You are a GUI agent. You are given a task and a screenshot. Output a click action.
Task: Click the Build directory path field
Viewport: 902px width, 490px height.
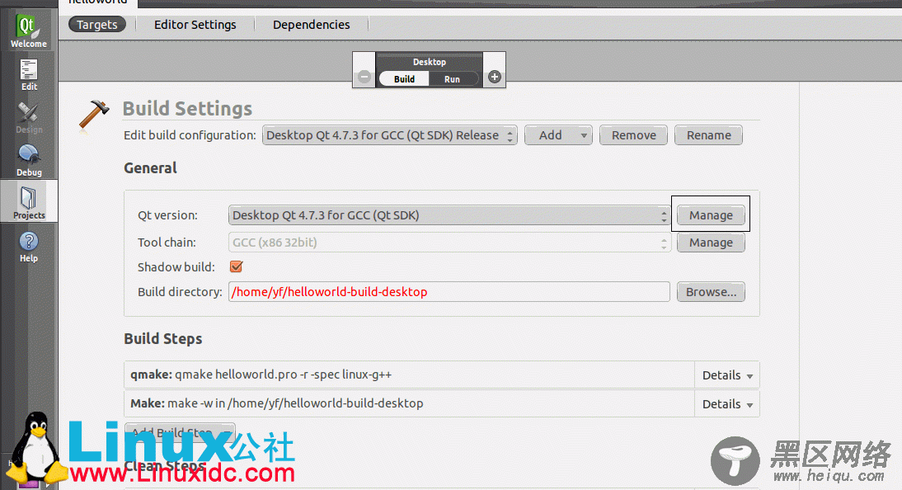tap(449, 292)
